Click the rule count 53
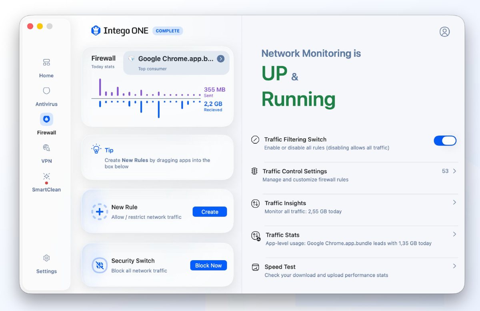 tap(445, 171)
